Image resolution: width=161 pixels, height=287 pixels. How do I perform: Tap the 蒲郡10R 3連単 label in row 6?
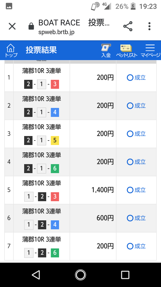click(x=41, y=211)
